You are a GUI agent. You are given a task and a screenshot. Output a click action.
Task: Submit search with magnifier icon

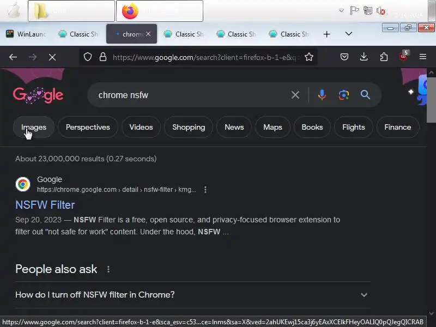click(365, 95)
